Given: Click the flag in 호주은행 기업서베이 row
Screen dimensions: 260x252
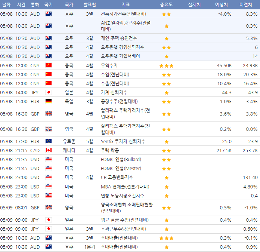Looking at the screenshot, I should pyautogui.click(x=49, y=56).
